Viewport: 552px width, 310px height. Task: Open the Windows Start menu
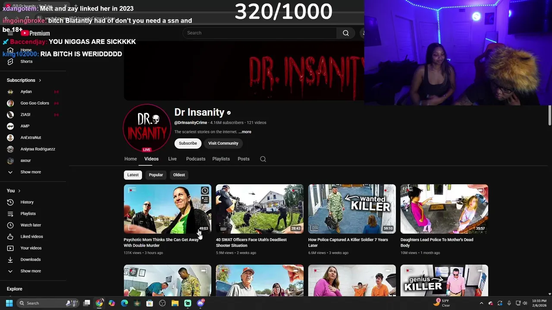pos(9,303)
